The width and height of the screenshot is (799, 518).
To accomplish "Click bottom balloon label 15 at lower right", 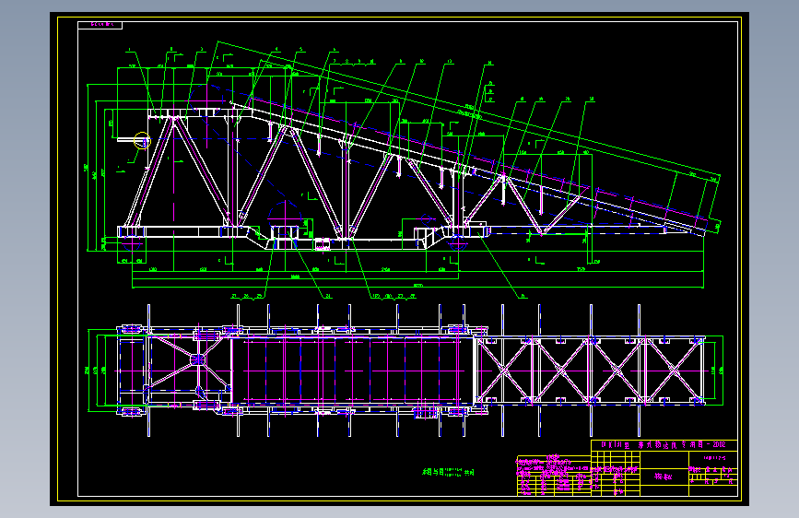I will tap(523, 296).
